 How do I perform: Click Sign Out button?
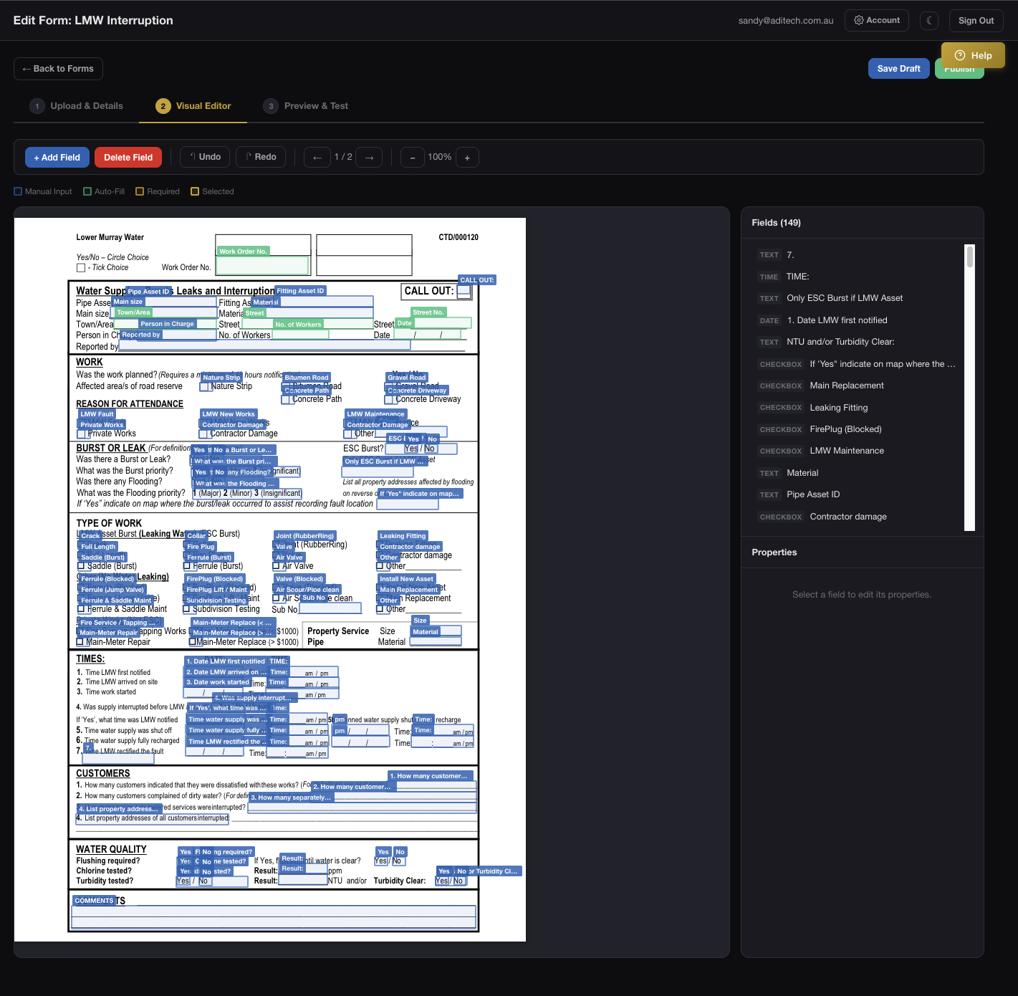click(x=976, y=20)
